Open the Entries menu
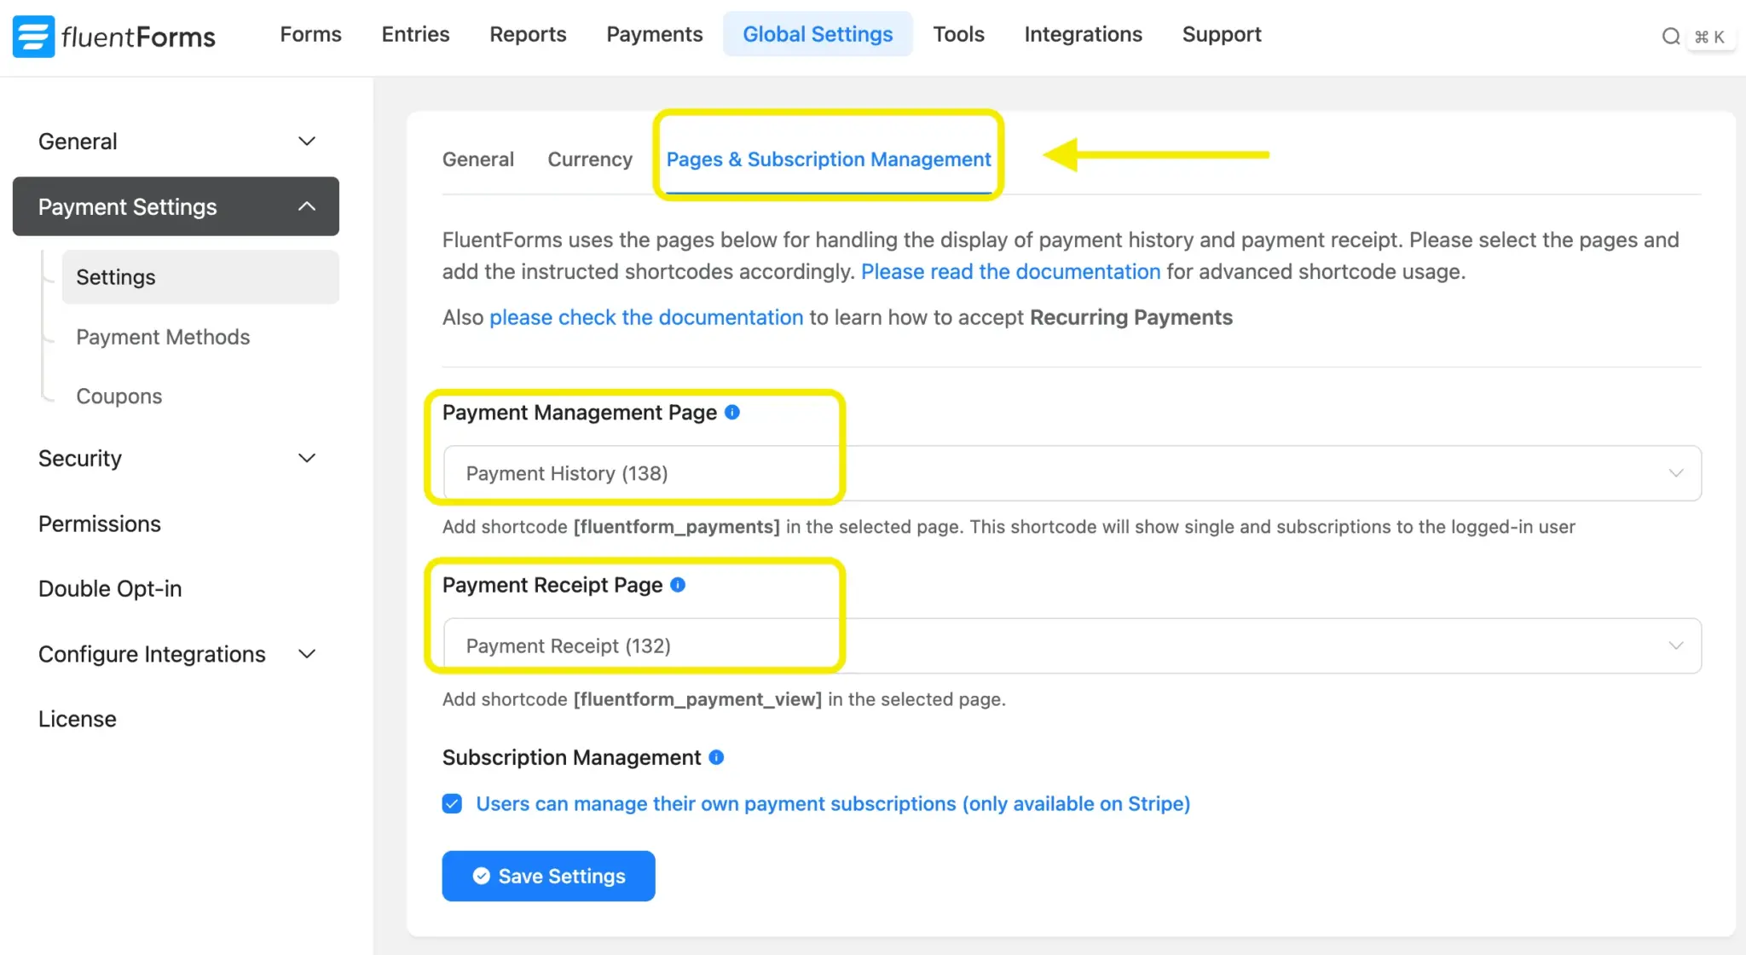 click(415, 34)
